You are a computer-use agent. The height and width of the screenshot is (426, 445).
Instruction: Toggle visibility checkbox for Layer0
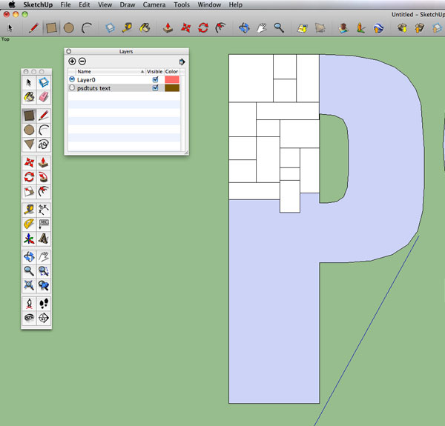pos(155,79)
